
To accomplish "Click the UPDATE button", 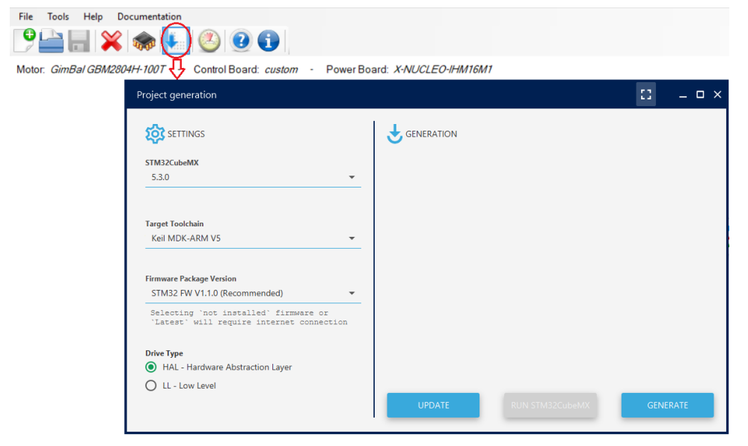I will [433, 405].
